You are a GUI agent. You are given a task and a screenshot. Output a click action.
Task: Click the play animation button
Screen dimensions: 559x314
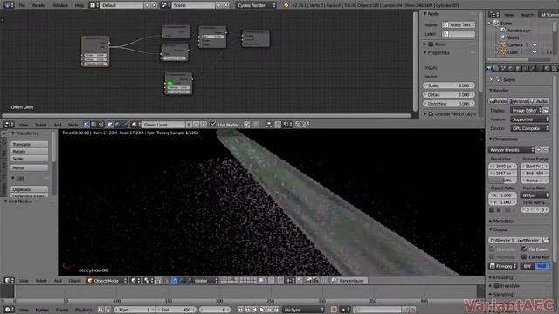tap(262, 310)
